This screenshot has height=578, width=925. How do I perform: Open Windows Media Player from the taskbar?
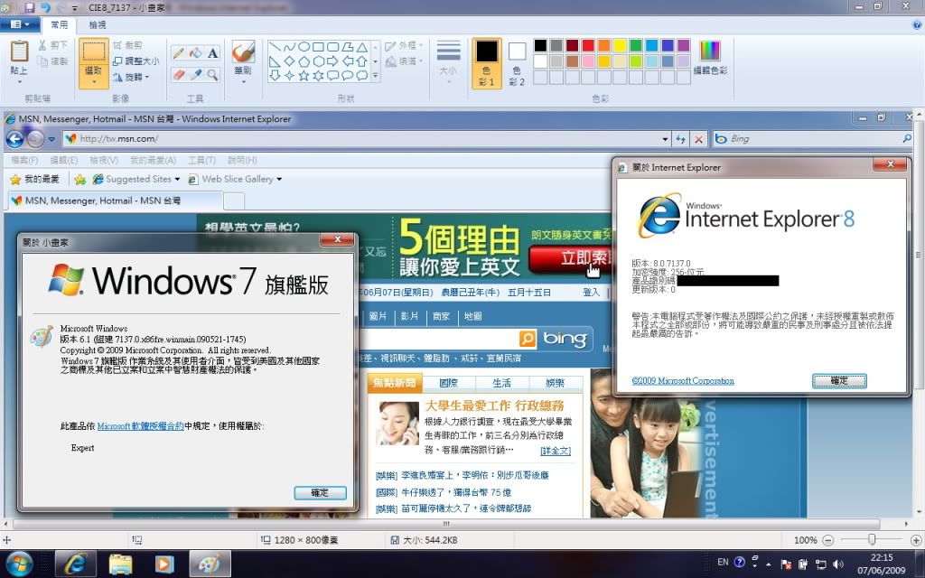(x=164, y=564)
